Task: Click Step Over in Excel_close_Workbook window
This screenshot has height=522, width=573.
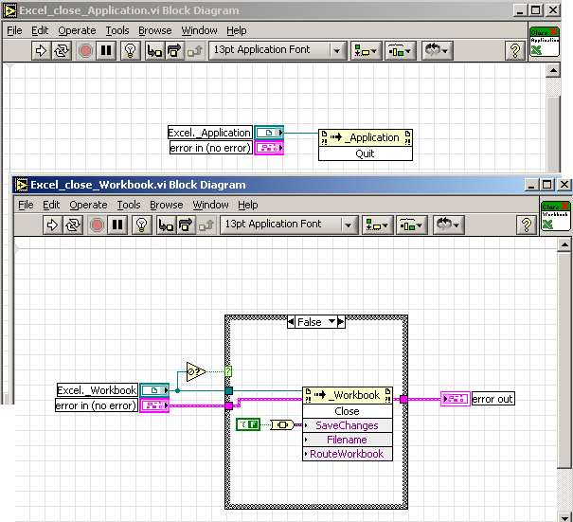Action: 186,225
